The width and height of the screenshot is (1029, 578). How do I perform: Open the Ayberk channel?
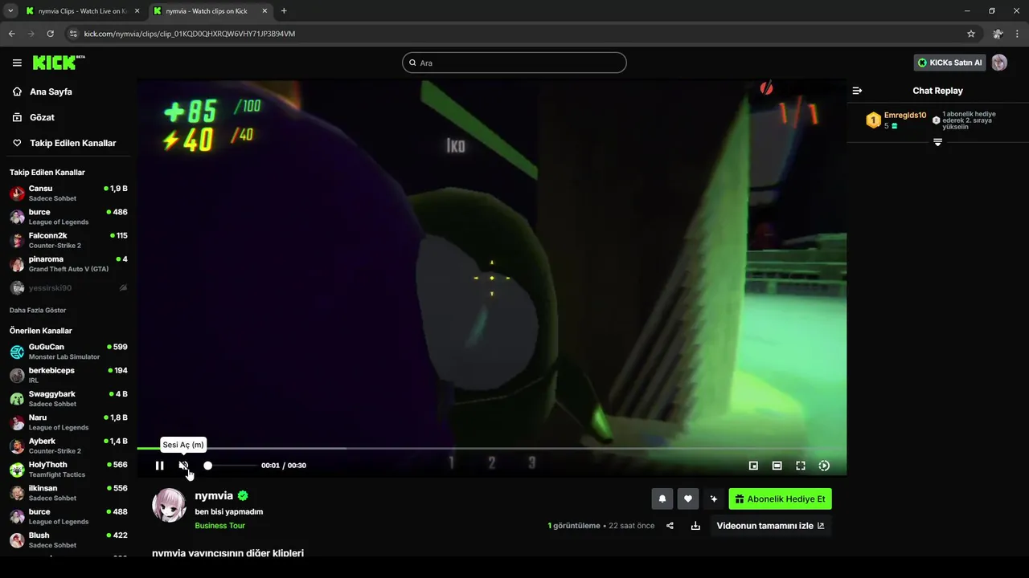coord(68,446)
